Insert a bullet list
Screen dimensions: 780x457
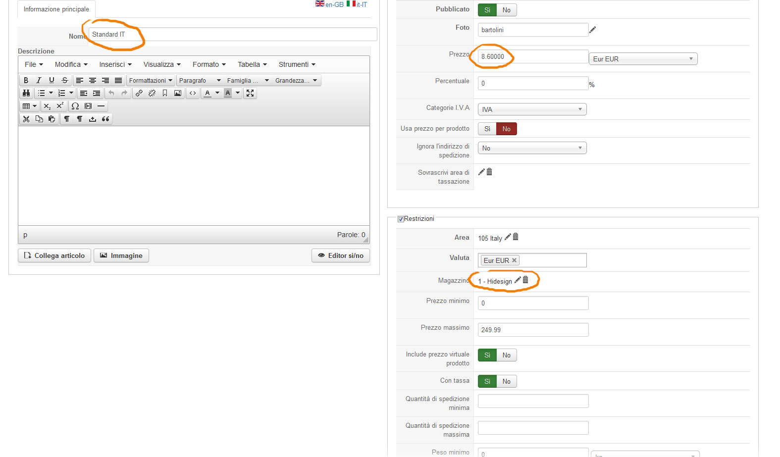coord(41,93)
